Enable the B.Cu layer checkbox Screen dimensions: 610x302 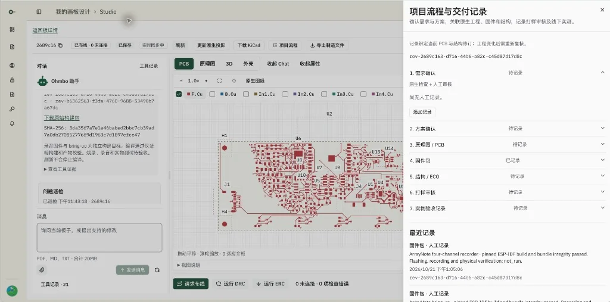pos(212,94)
